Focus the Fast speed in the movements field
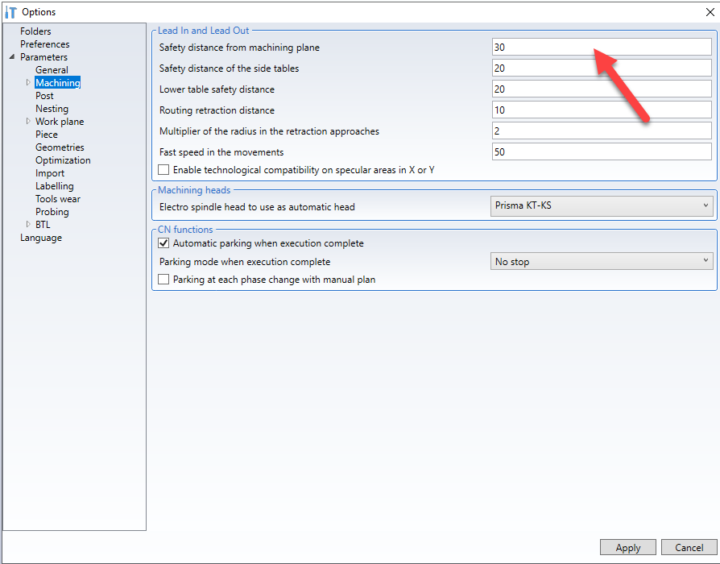The height and width of the screenshot is (564, 720). (x=602, y=151)
